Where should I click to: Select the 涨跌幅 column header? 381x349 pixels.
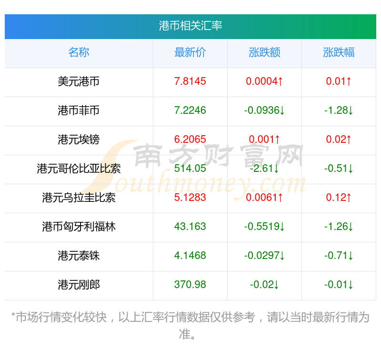pyautogui.click(x=339, y=52)
